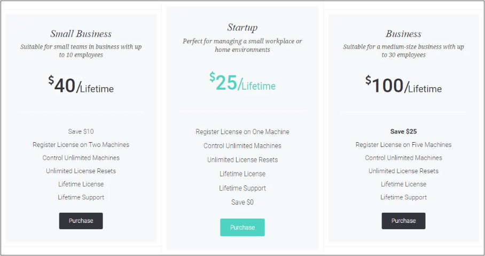
Task: Click the Business plan Purchase button
Action: pyautogui.click(x=403, y=221)
